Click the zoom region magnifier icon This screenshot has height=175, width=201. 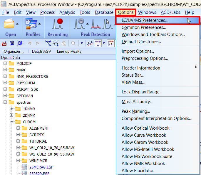pos(56,43)
